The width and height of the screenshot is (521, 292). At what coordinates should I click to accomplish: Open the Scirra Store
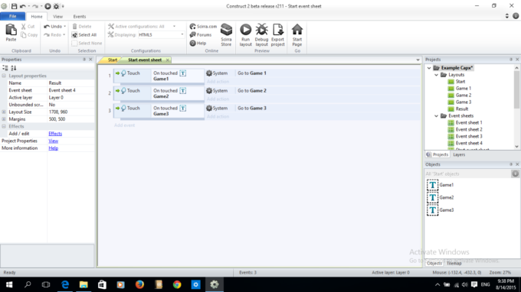(x=226, y=35)
